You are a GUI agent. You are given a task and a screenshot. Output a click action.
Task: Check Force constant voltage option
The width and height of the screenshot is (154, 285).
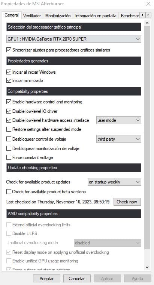pyautogui.click(x=9, y=158)
